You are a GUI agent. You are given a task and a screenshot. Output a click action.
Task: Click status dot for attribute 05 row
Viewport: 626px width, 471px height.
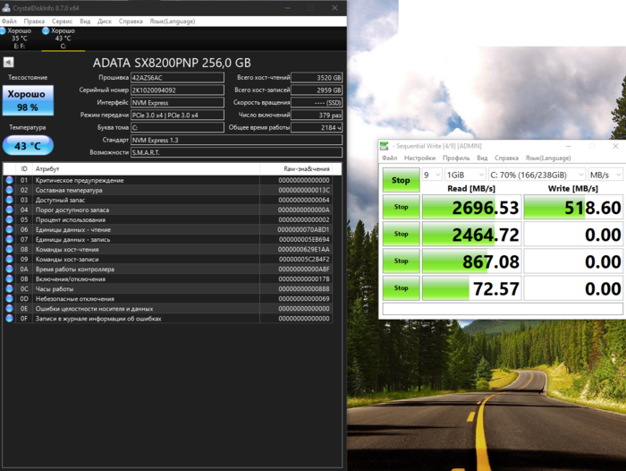click(9, 220)
